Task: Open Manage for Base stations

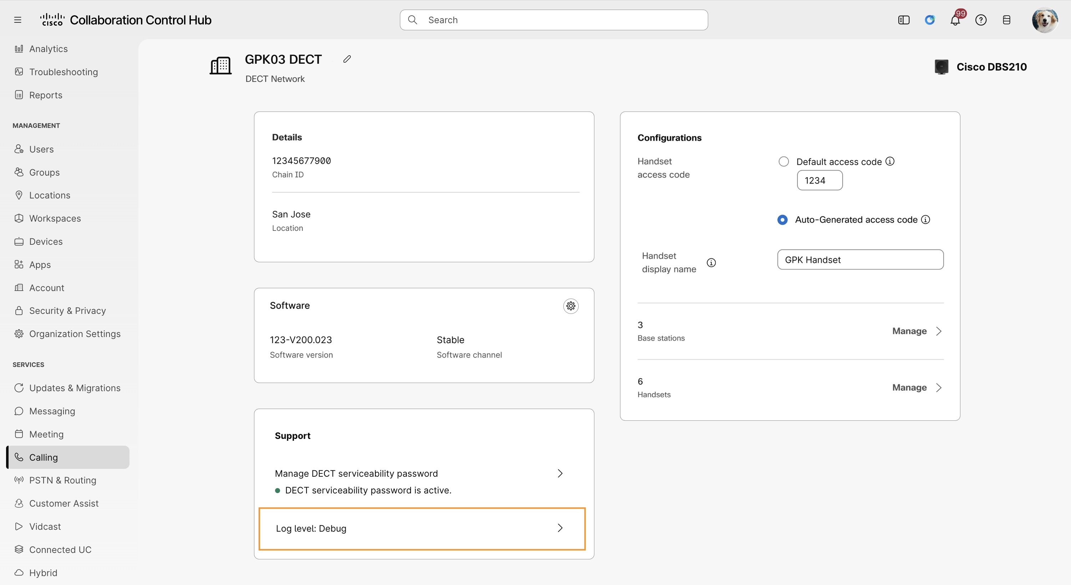Action: pyautogui.click(x=917, y=331)
